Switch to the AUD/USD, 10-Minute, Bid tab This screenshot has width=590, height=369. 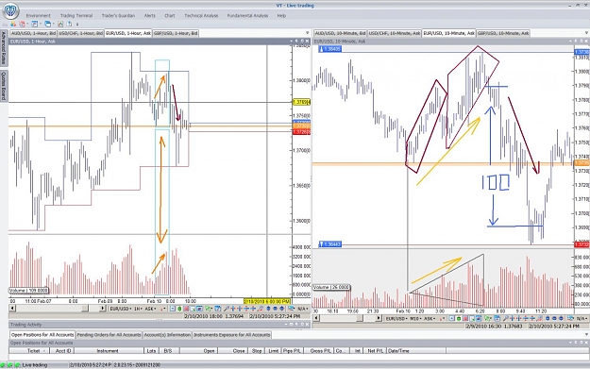coord(340,33)
